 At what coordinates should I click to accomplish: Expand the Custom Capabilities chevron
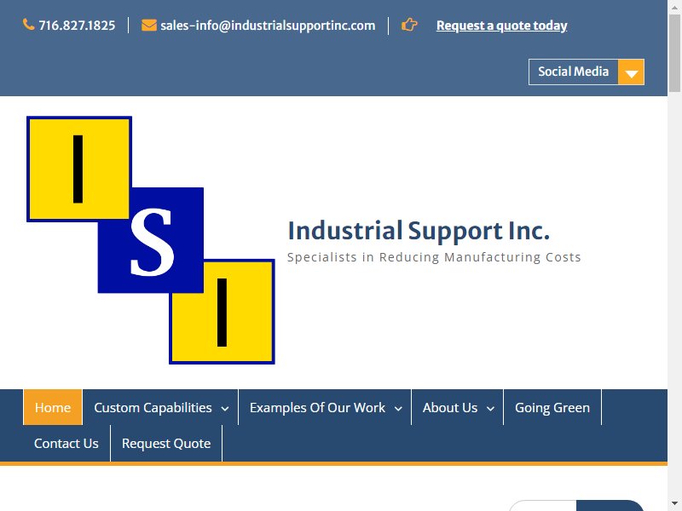(x=225, y=409)
